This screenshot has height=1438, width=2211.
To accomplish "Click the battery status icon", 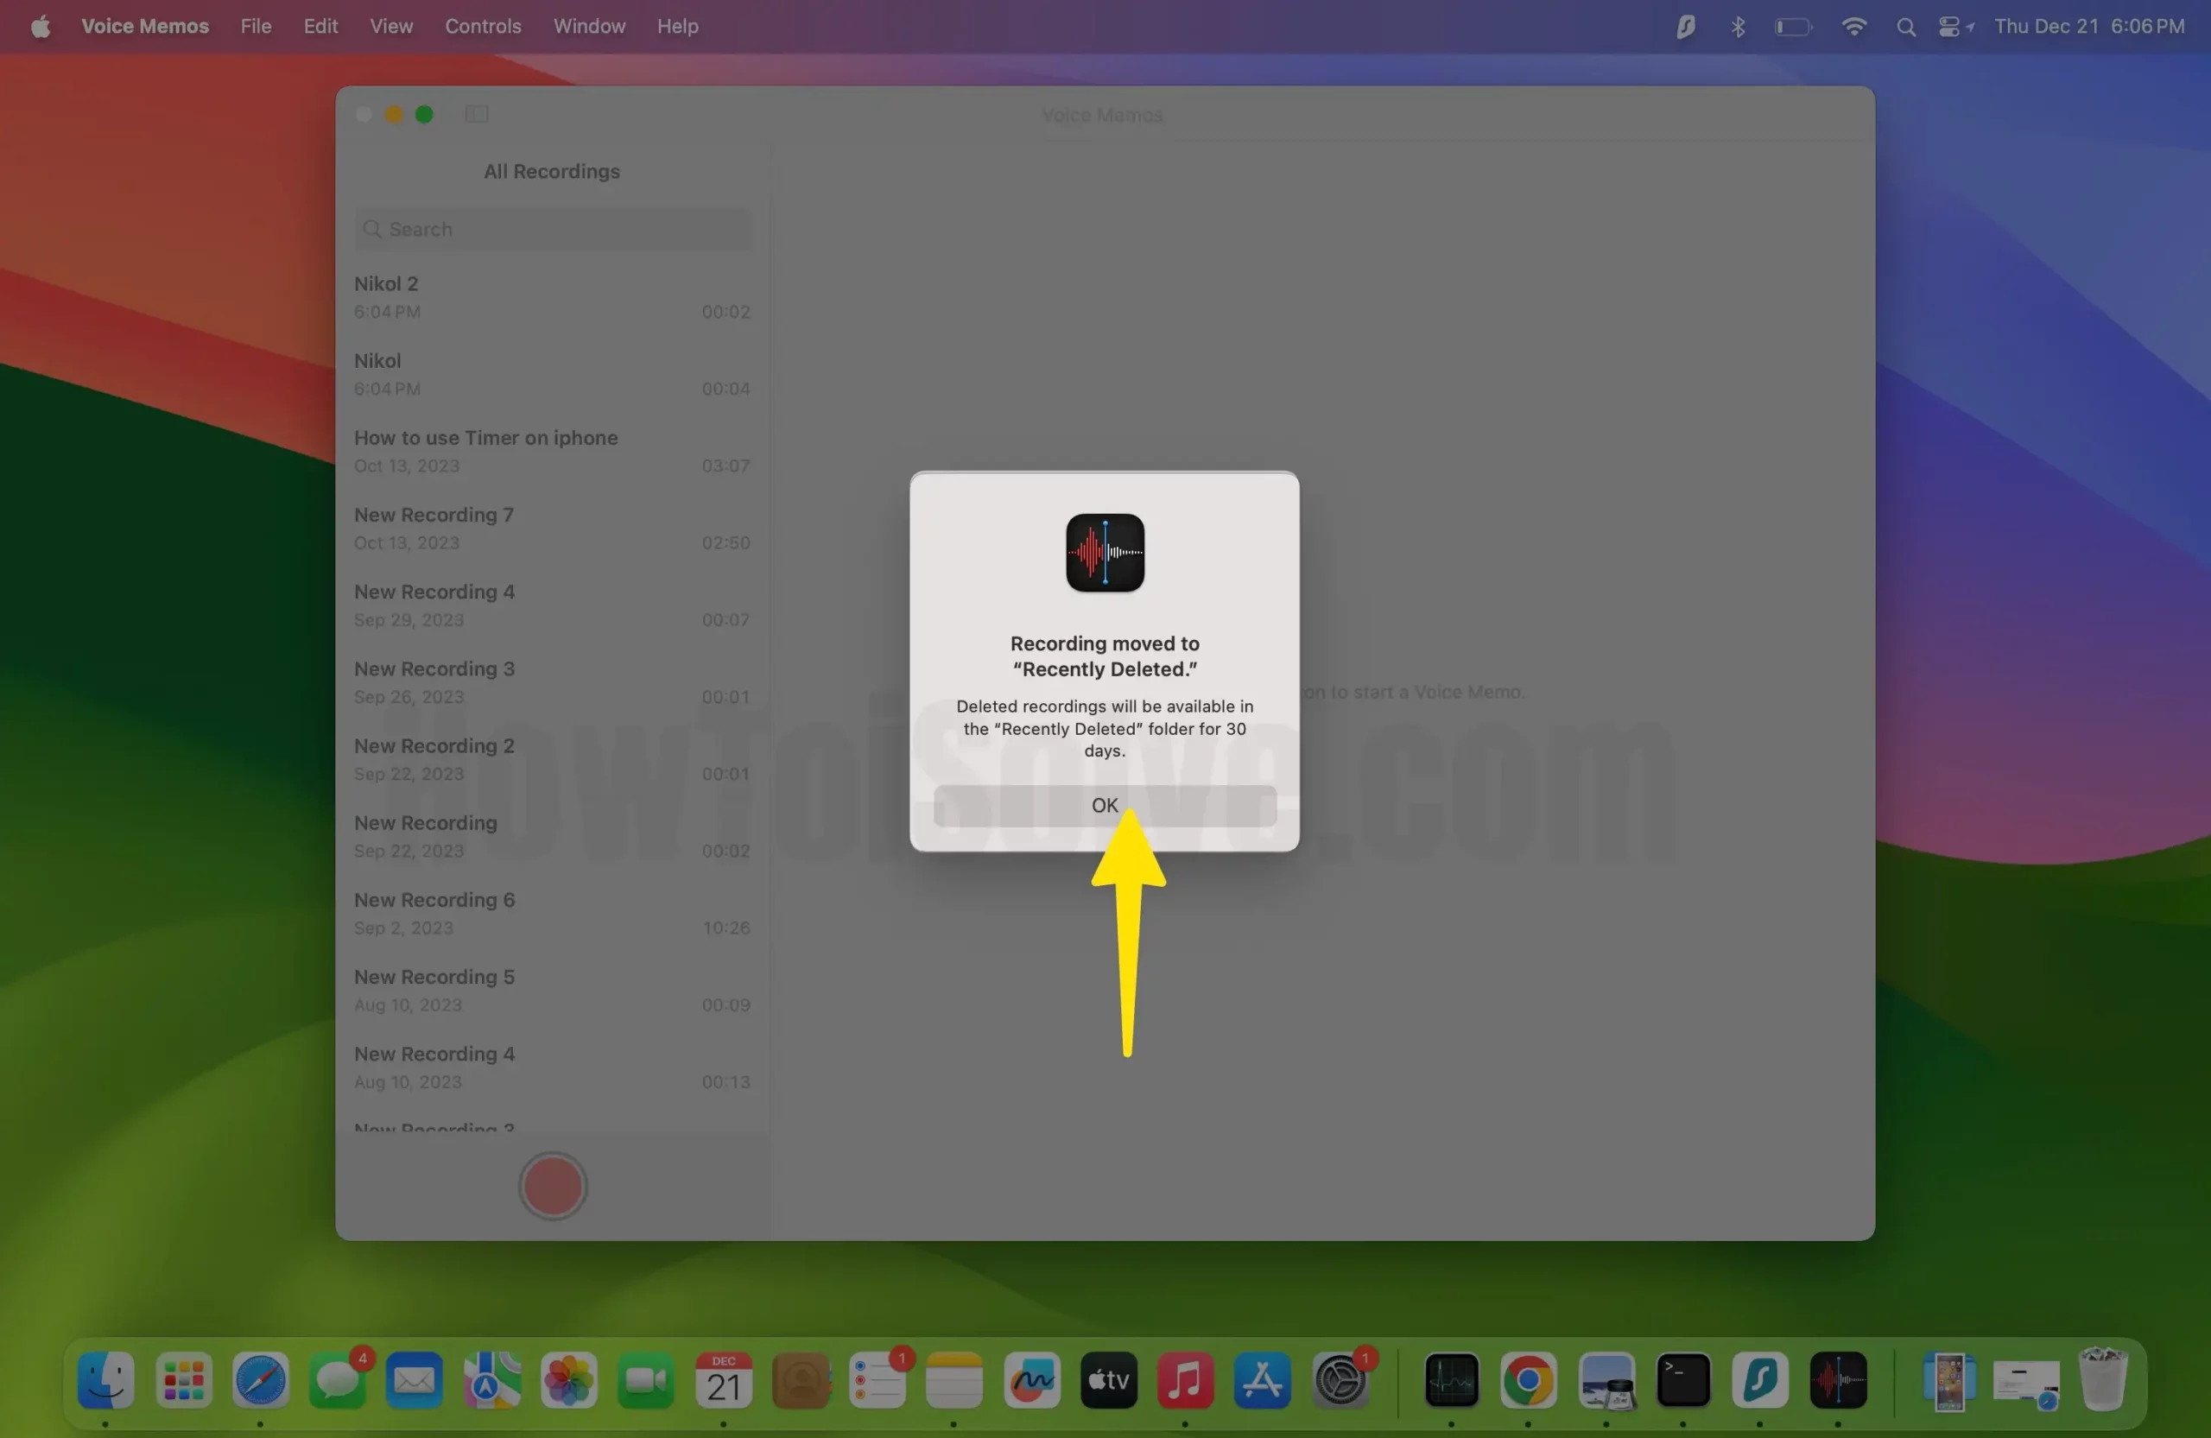I will tap(1793, 27).
